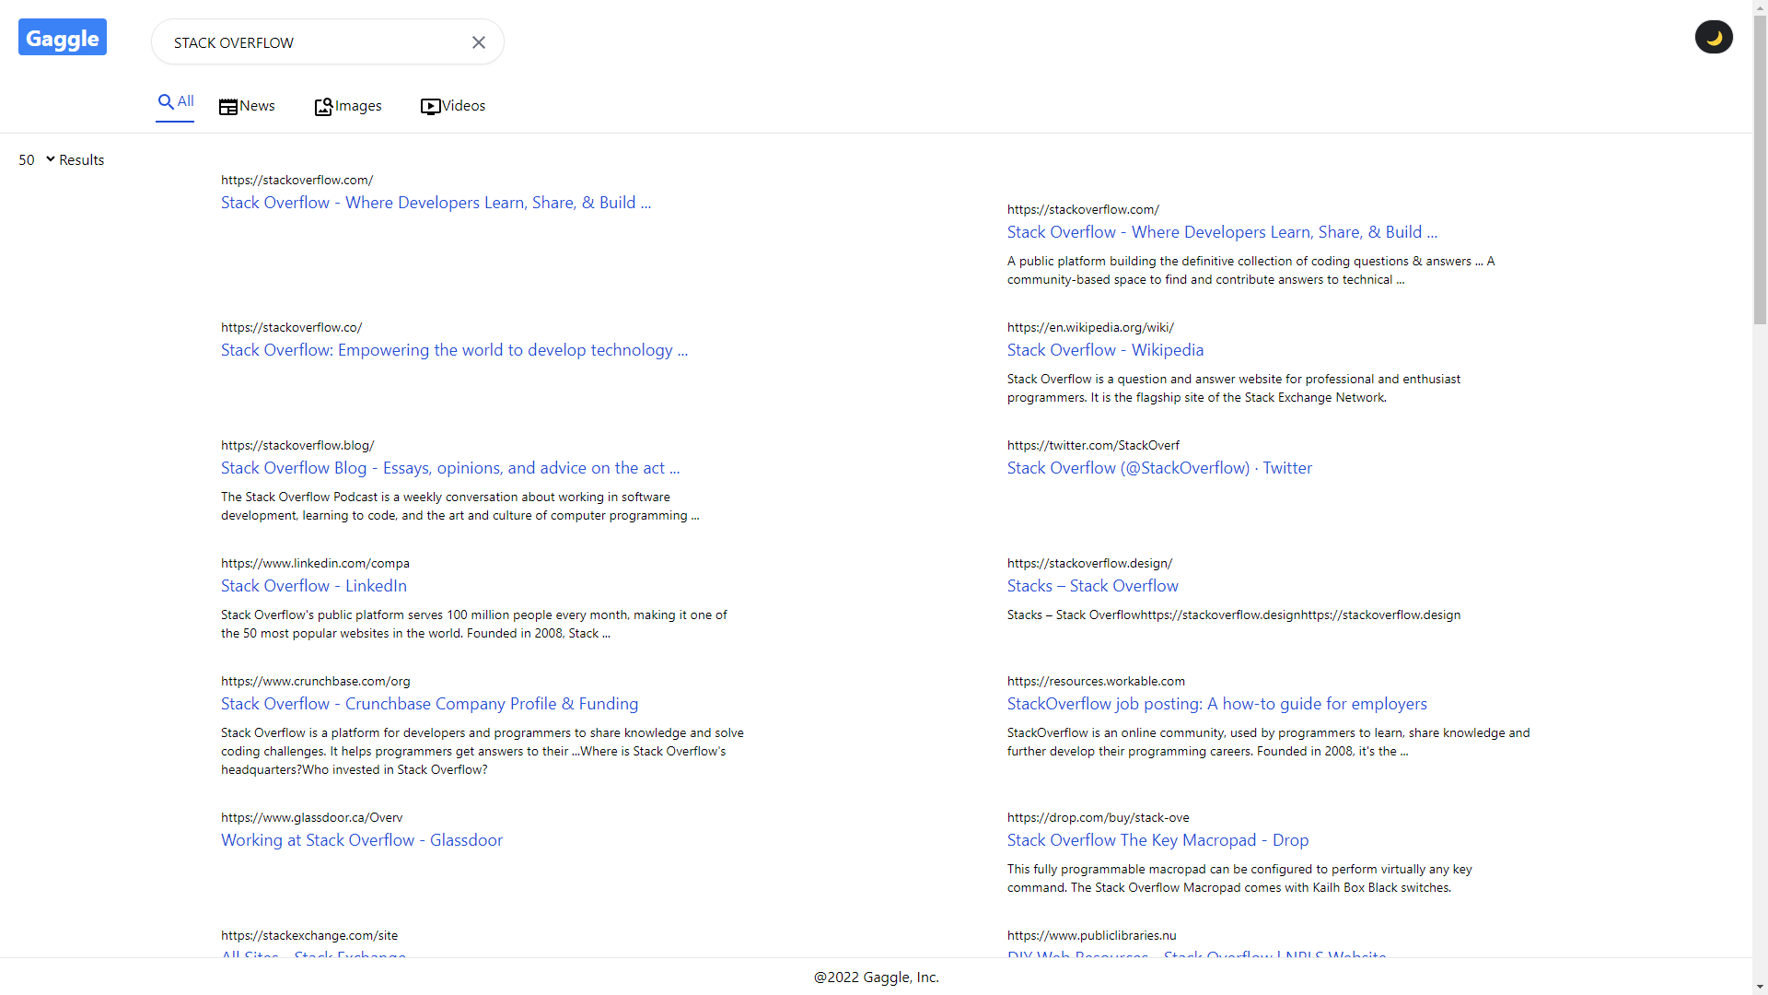Click the scrollbar down arrow
The image size is (1768, 995).
1760,987
